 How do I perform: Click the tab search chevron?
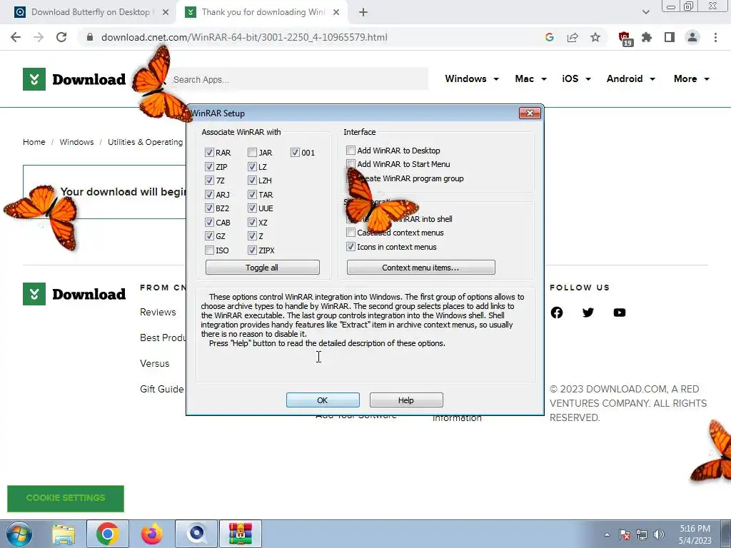pos(645,12)
